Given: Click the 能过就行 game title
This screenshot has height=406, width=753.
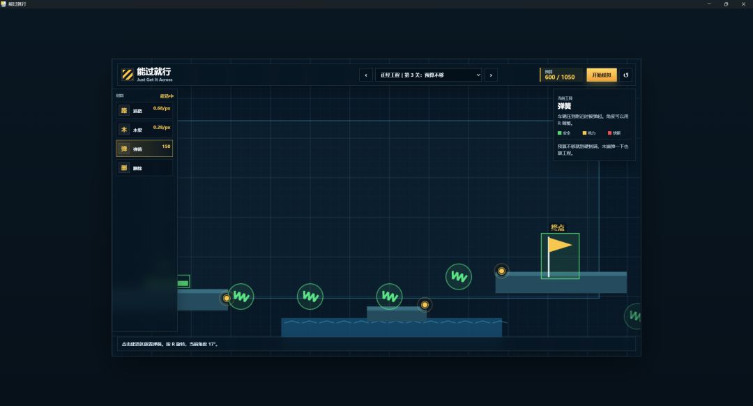Looking at the screenshot, I should click(153, 72).
